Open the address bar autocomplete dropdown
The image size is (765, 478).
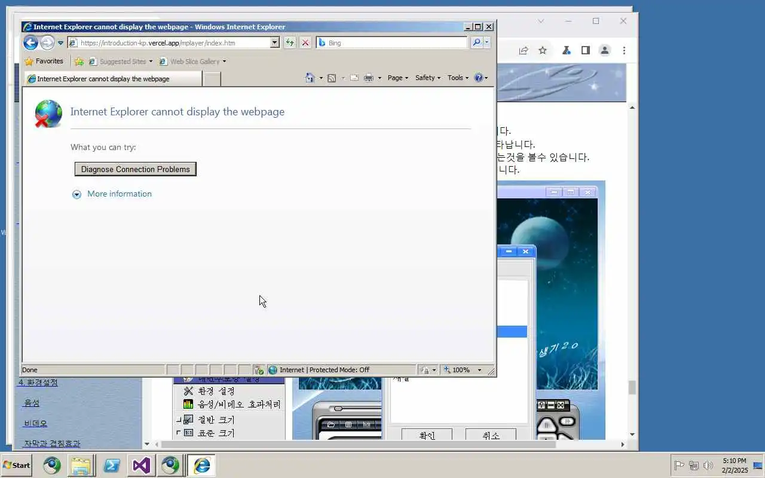pyautogui.click(x=274, y=42)
